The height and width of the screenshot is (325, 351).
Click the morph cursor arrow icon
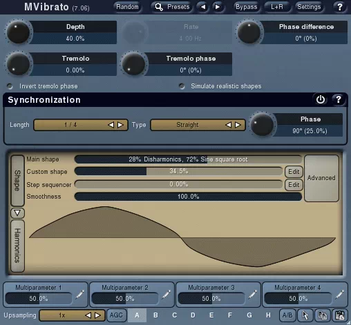tap(305, 315)
